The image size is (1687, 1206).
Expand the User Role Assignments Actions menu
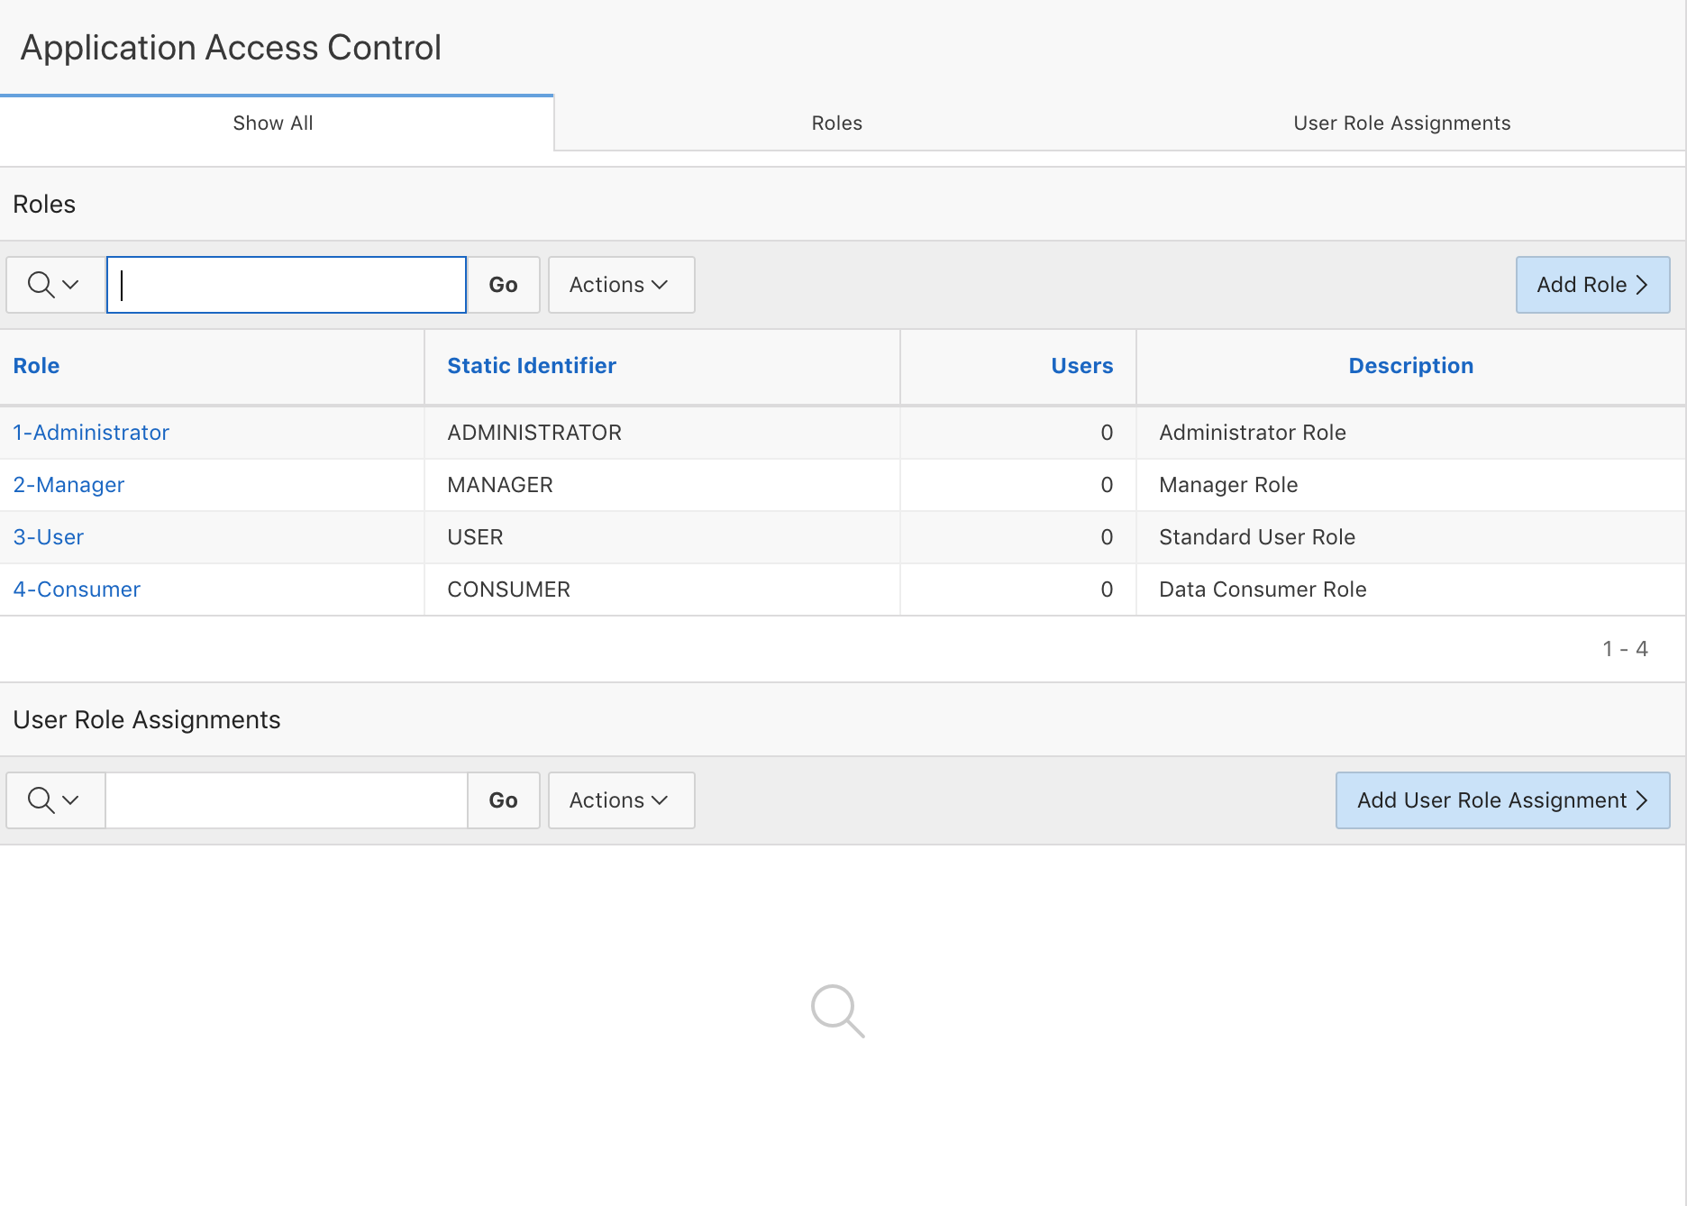(620, 800)
